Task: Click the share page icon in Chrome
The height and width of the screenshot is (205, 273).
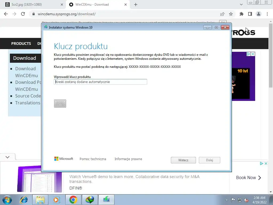Action: (222, 14)
